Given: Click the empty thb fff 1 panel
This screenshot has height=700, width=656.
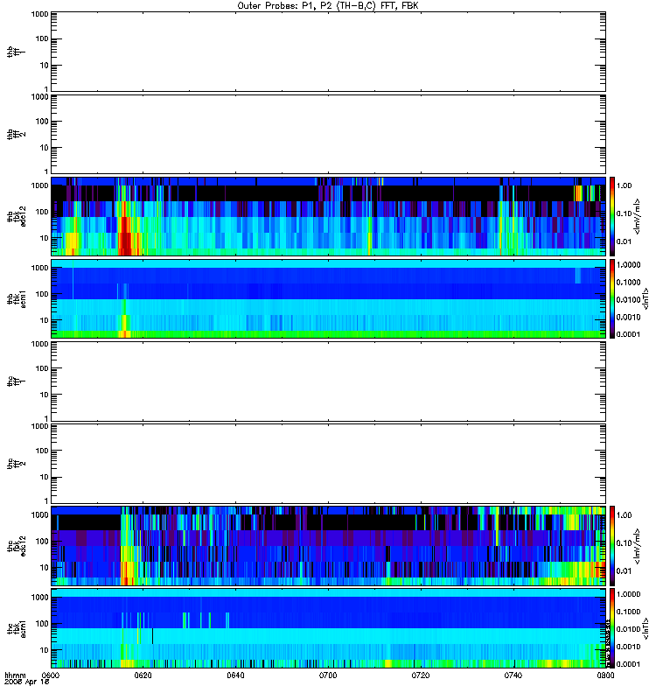Looking at the screenshot, I should [x=329, y=52].
